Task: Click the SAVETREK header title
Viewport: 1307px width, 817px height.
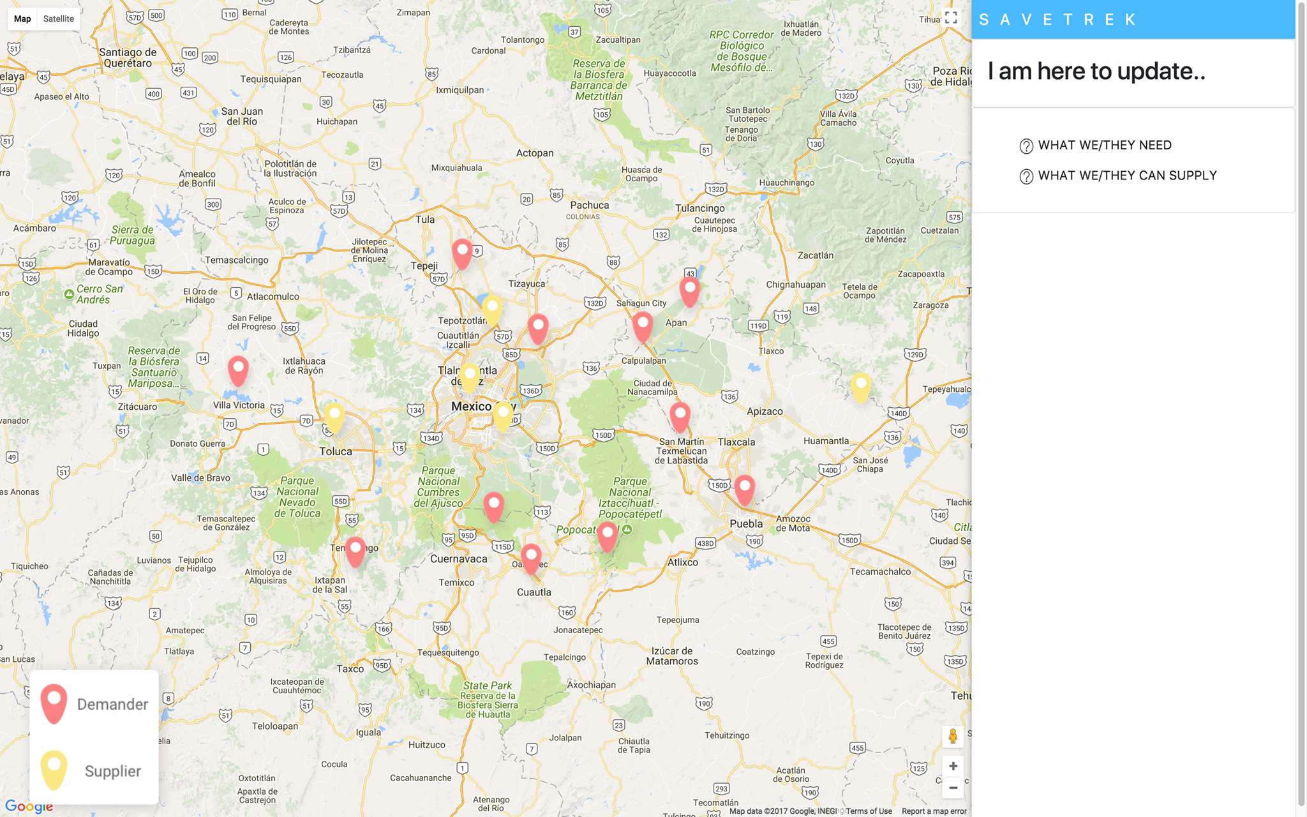Action: tap(1057, 20)
